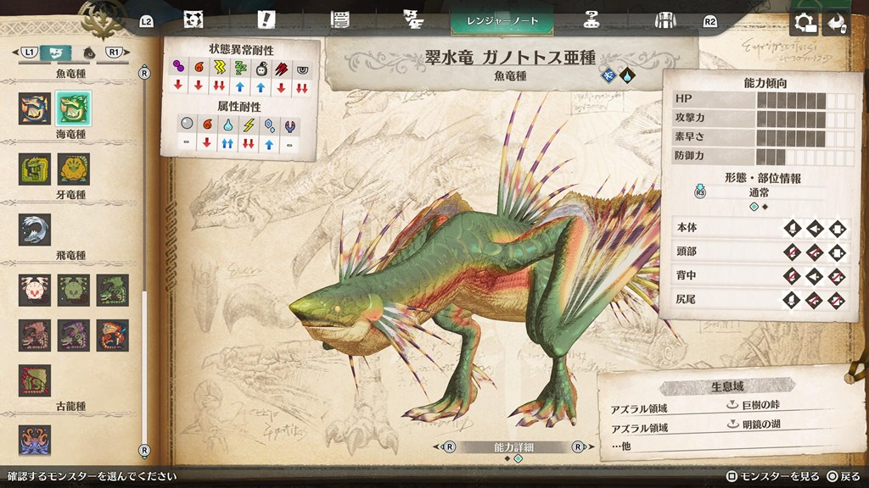Select the blue fish wyvern icon under 魚竜種
Viewport: 869px width, 488px height.
(35, 108)
